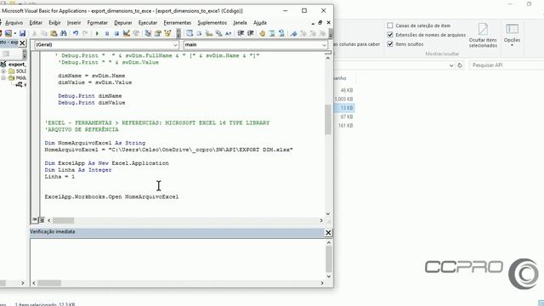Undo the last edit via toolbar arrow
This screenshot has height=306, width=544.
pos(76,33)
